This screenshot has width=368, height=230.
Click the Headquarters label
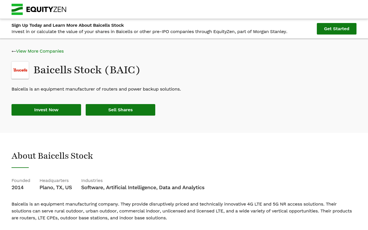[x=54, y=181]
